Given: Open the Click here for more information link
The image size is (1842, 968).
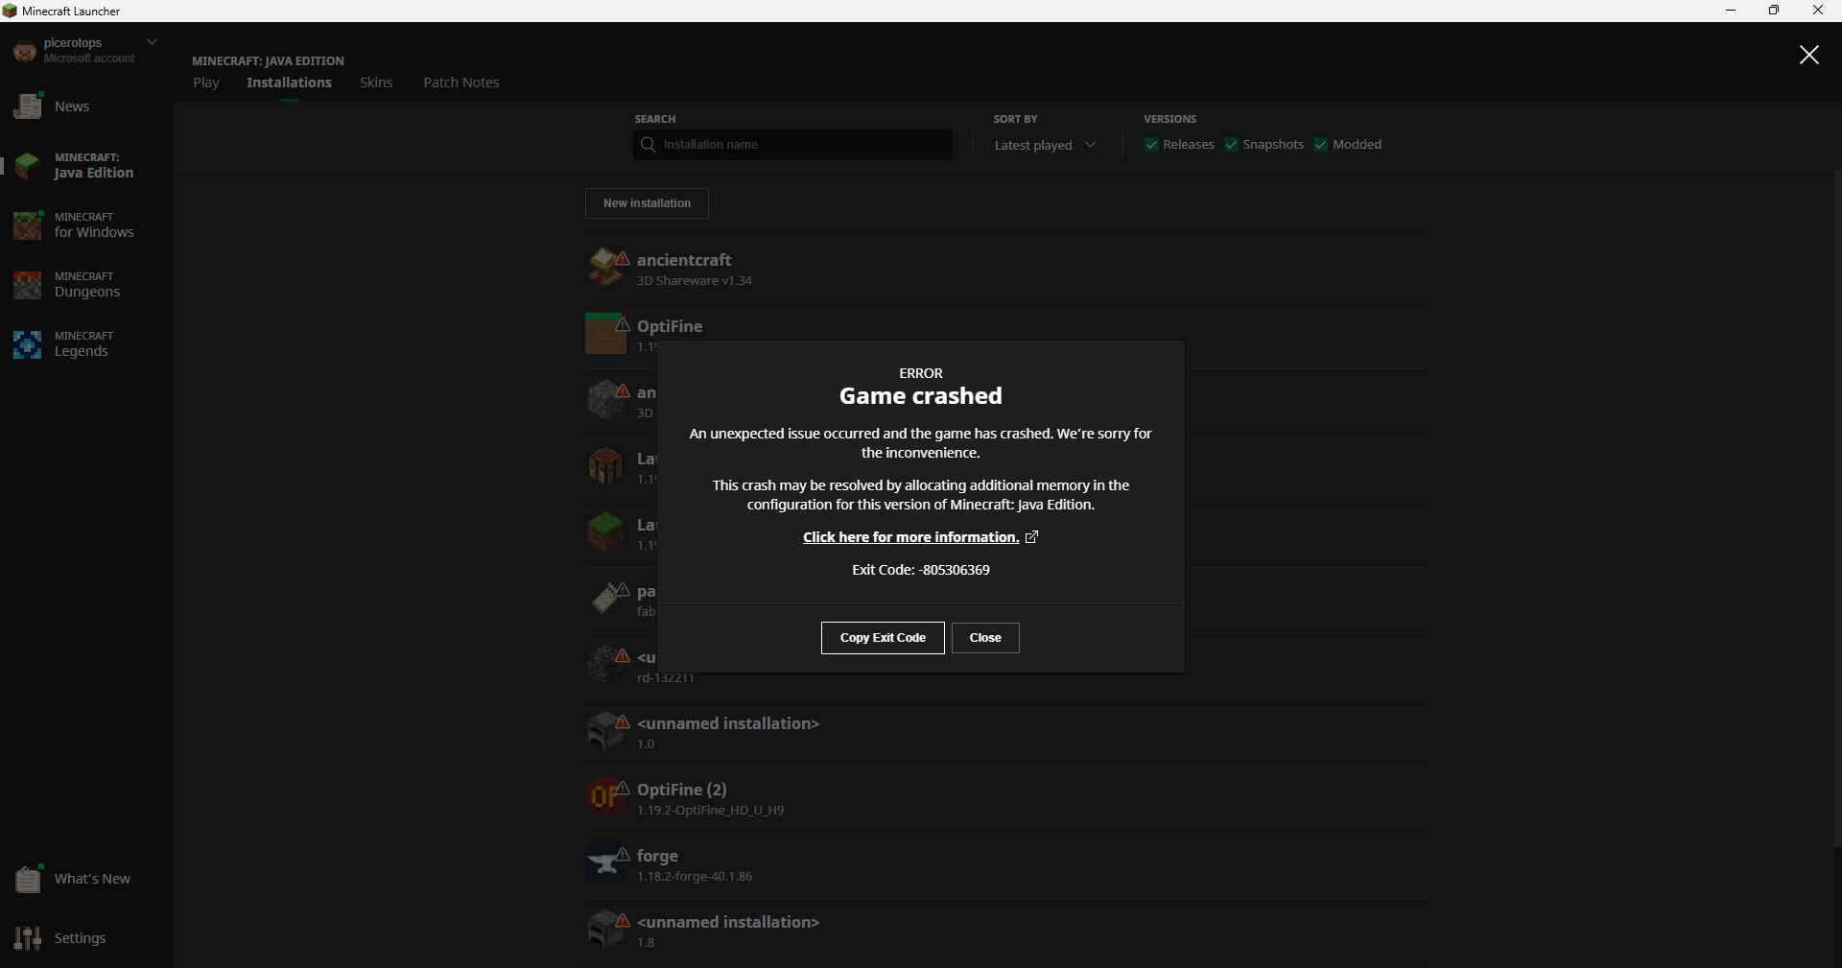Looking at the screenshot, I should pyautogui.click(x=911, y=537).
